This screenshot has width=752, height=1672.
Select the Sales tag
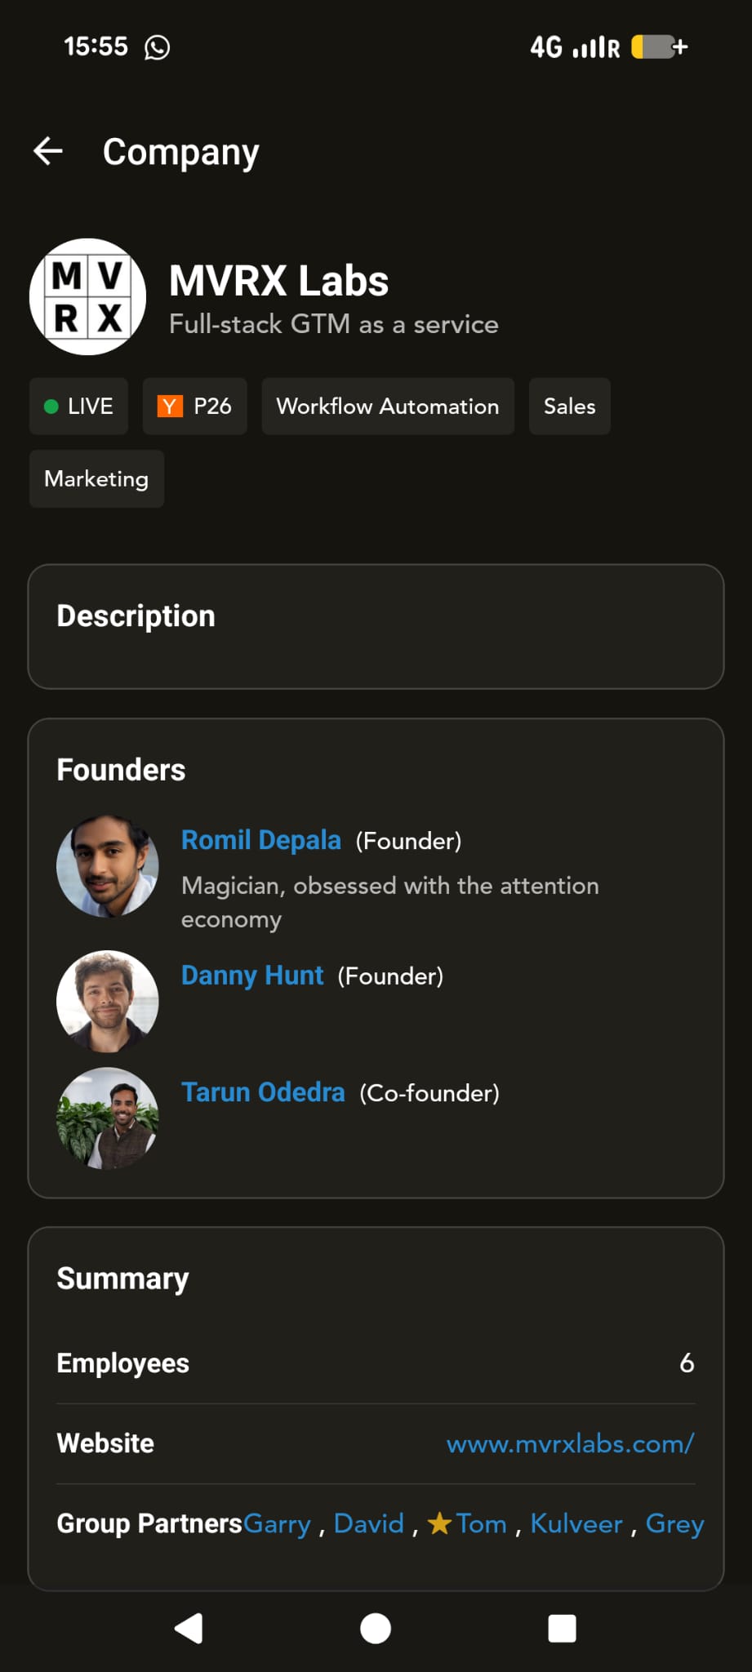[x=569, y=406]
